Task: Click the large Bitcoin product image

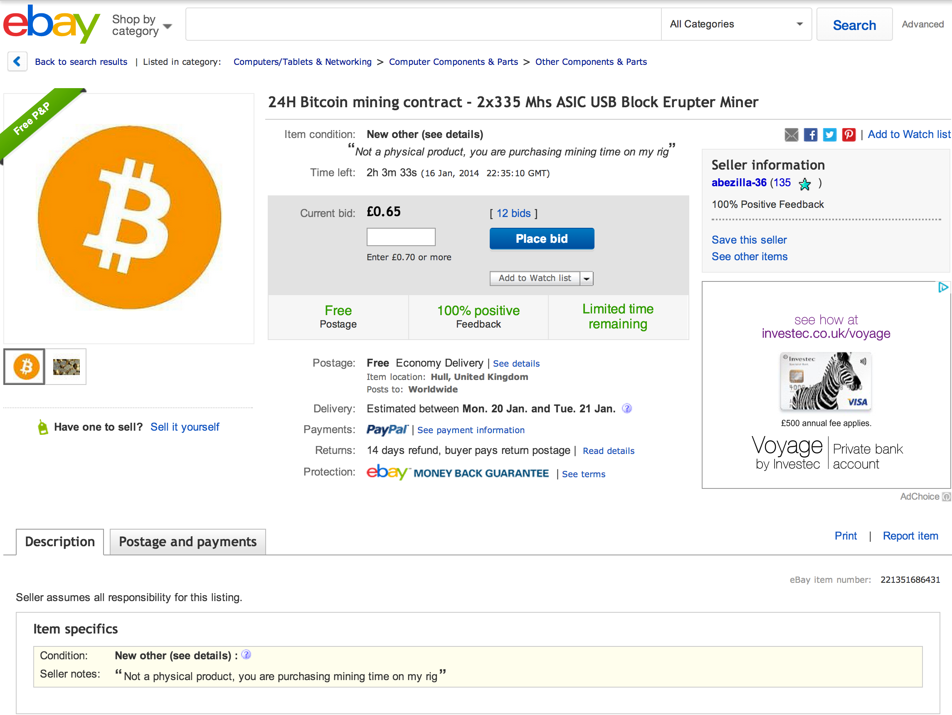Action: point(129,217)
